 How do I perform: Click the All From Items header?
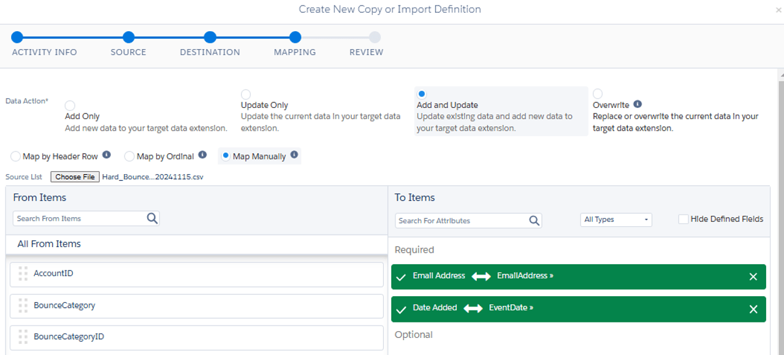pos(49,244)
